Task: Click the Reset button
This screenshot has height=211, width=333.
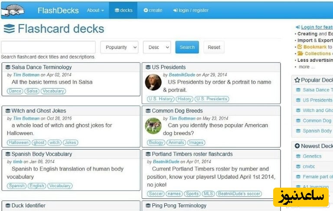Action: 214,47
